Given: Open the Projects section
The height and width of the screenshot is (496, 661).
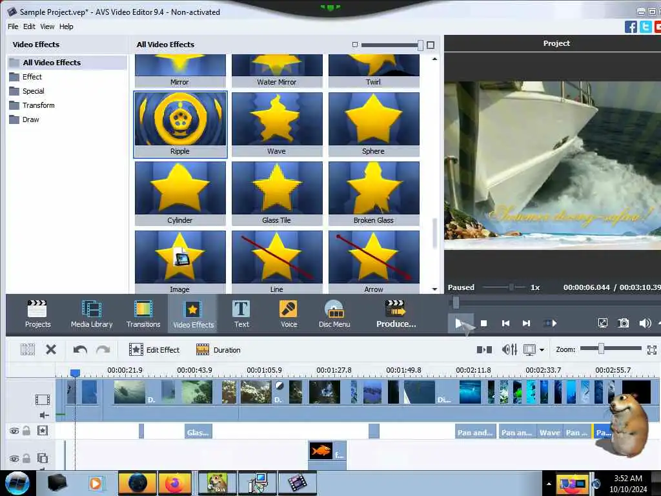Looking at the screenshot, I should click(x=37, y=315).
